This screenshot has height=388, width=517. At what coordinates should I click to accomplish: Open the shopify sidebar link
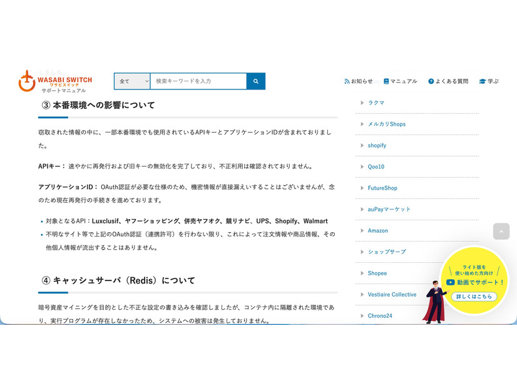pyautogui.click(x=377, y=145)
